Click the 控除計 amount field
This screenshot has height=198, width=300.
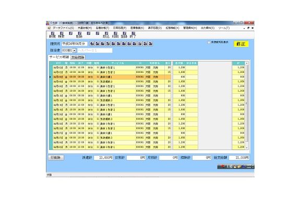202,158
